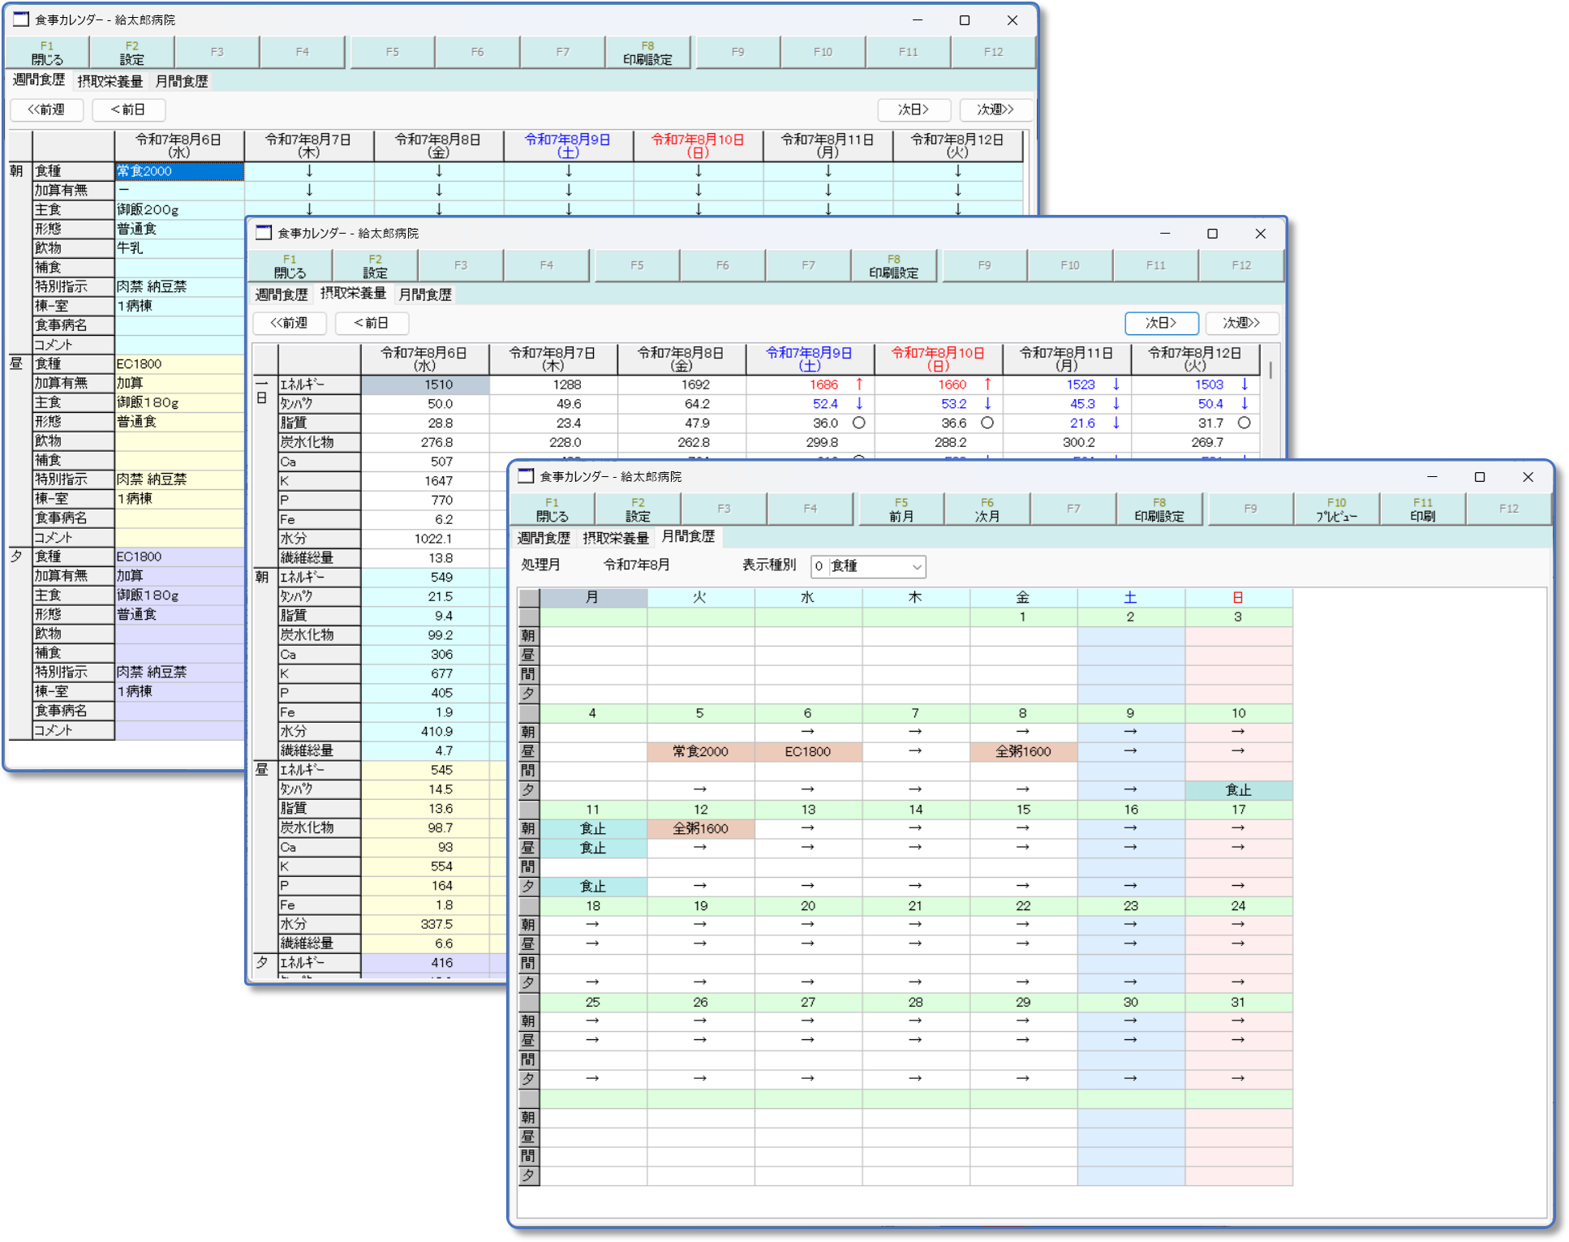Click F5 previous month button
The image size is (1569, 1242).
(901, 509)
